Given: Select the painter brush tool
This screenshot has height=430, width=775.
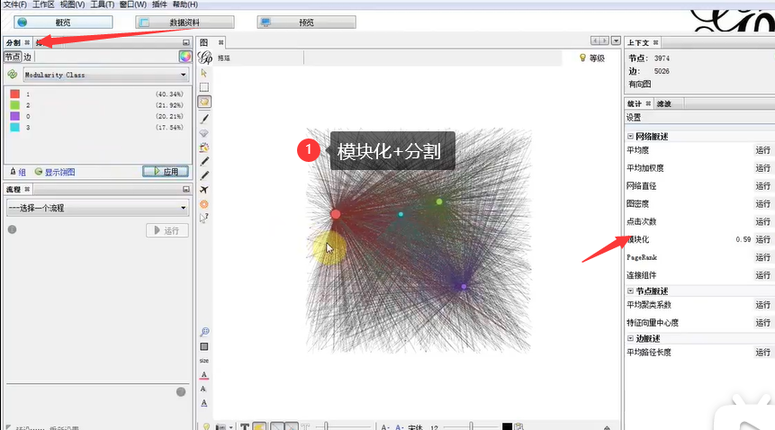Looking at the screenshot, I should coord(204,119).
